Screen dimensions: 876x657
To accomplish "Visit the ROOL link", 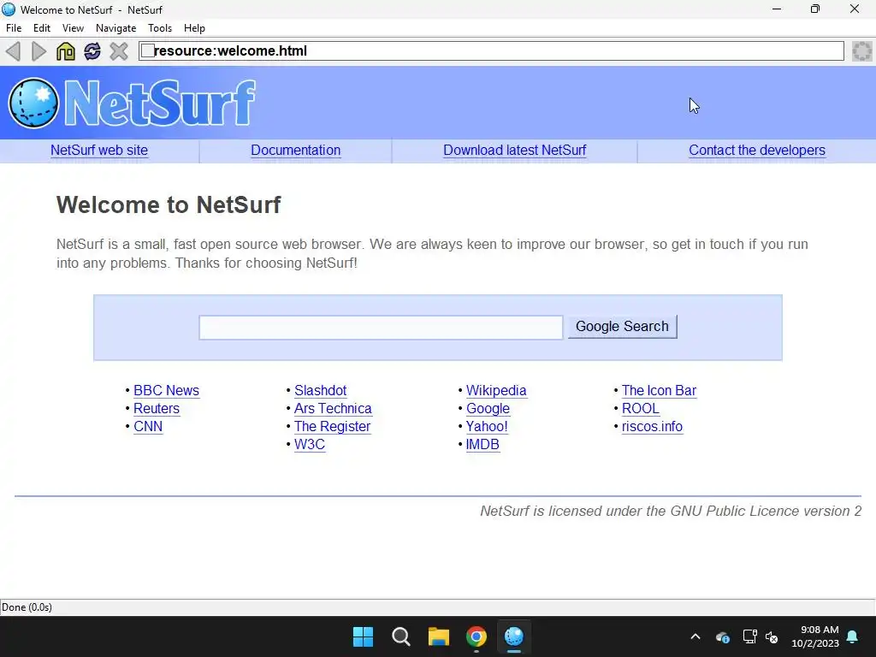I will [x=641, y=408].
